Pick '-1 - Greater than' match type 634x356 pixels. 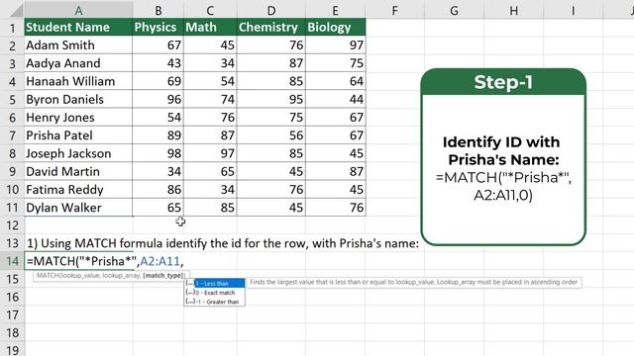[214, 302]
